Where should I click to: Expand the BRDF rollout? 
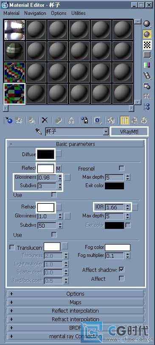76,328
